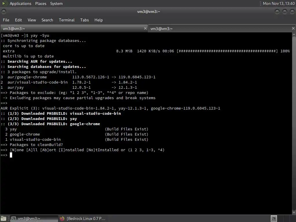Image resolution: width=296 pixels, height=222 pixels.
Task: Click the Firefox icon in the taskbar
Action: [62, 219]
